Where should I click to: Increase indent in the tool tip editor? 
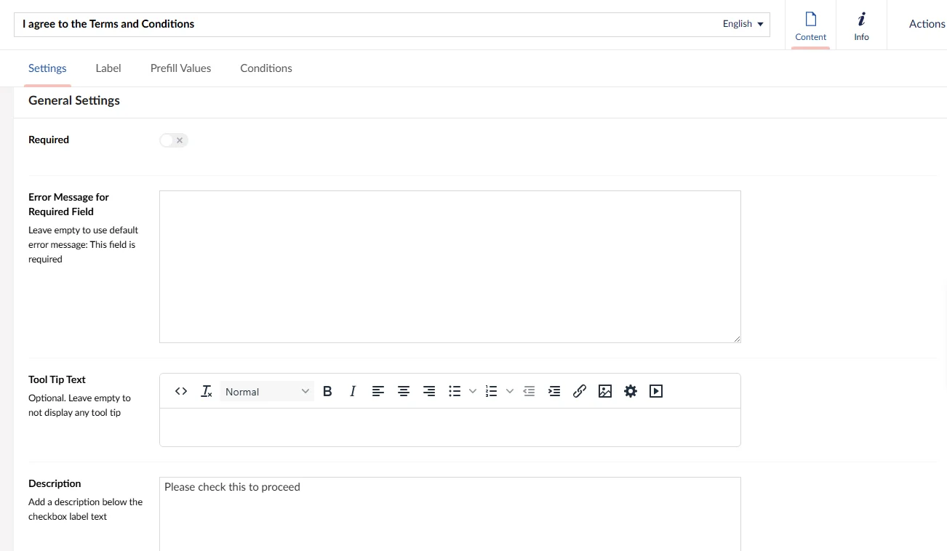click(554, 391)
